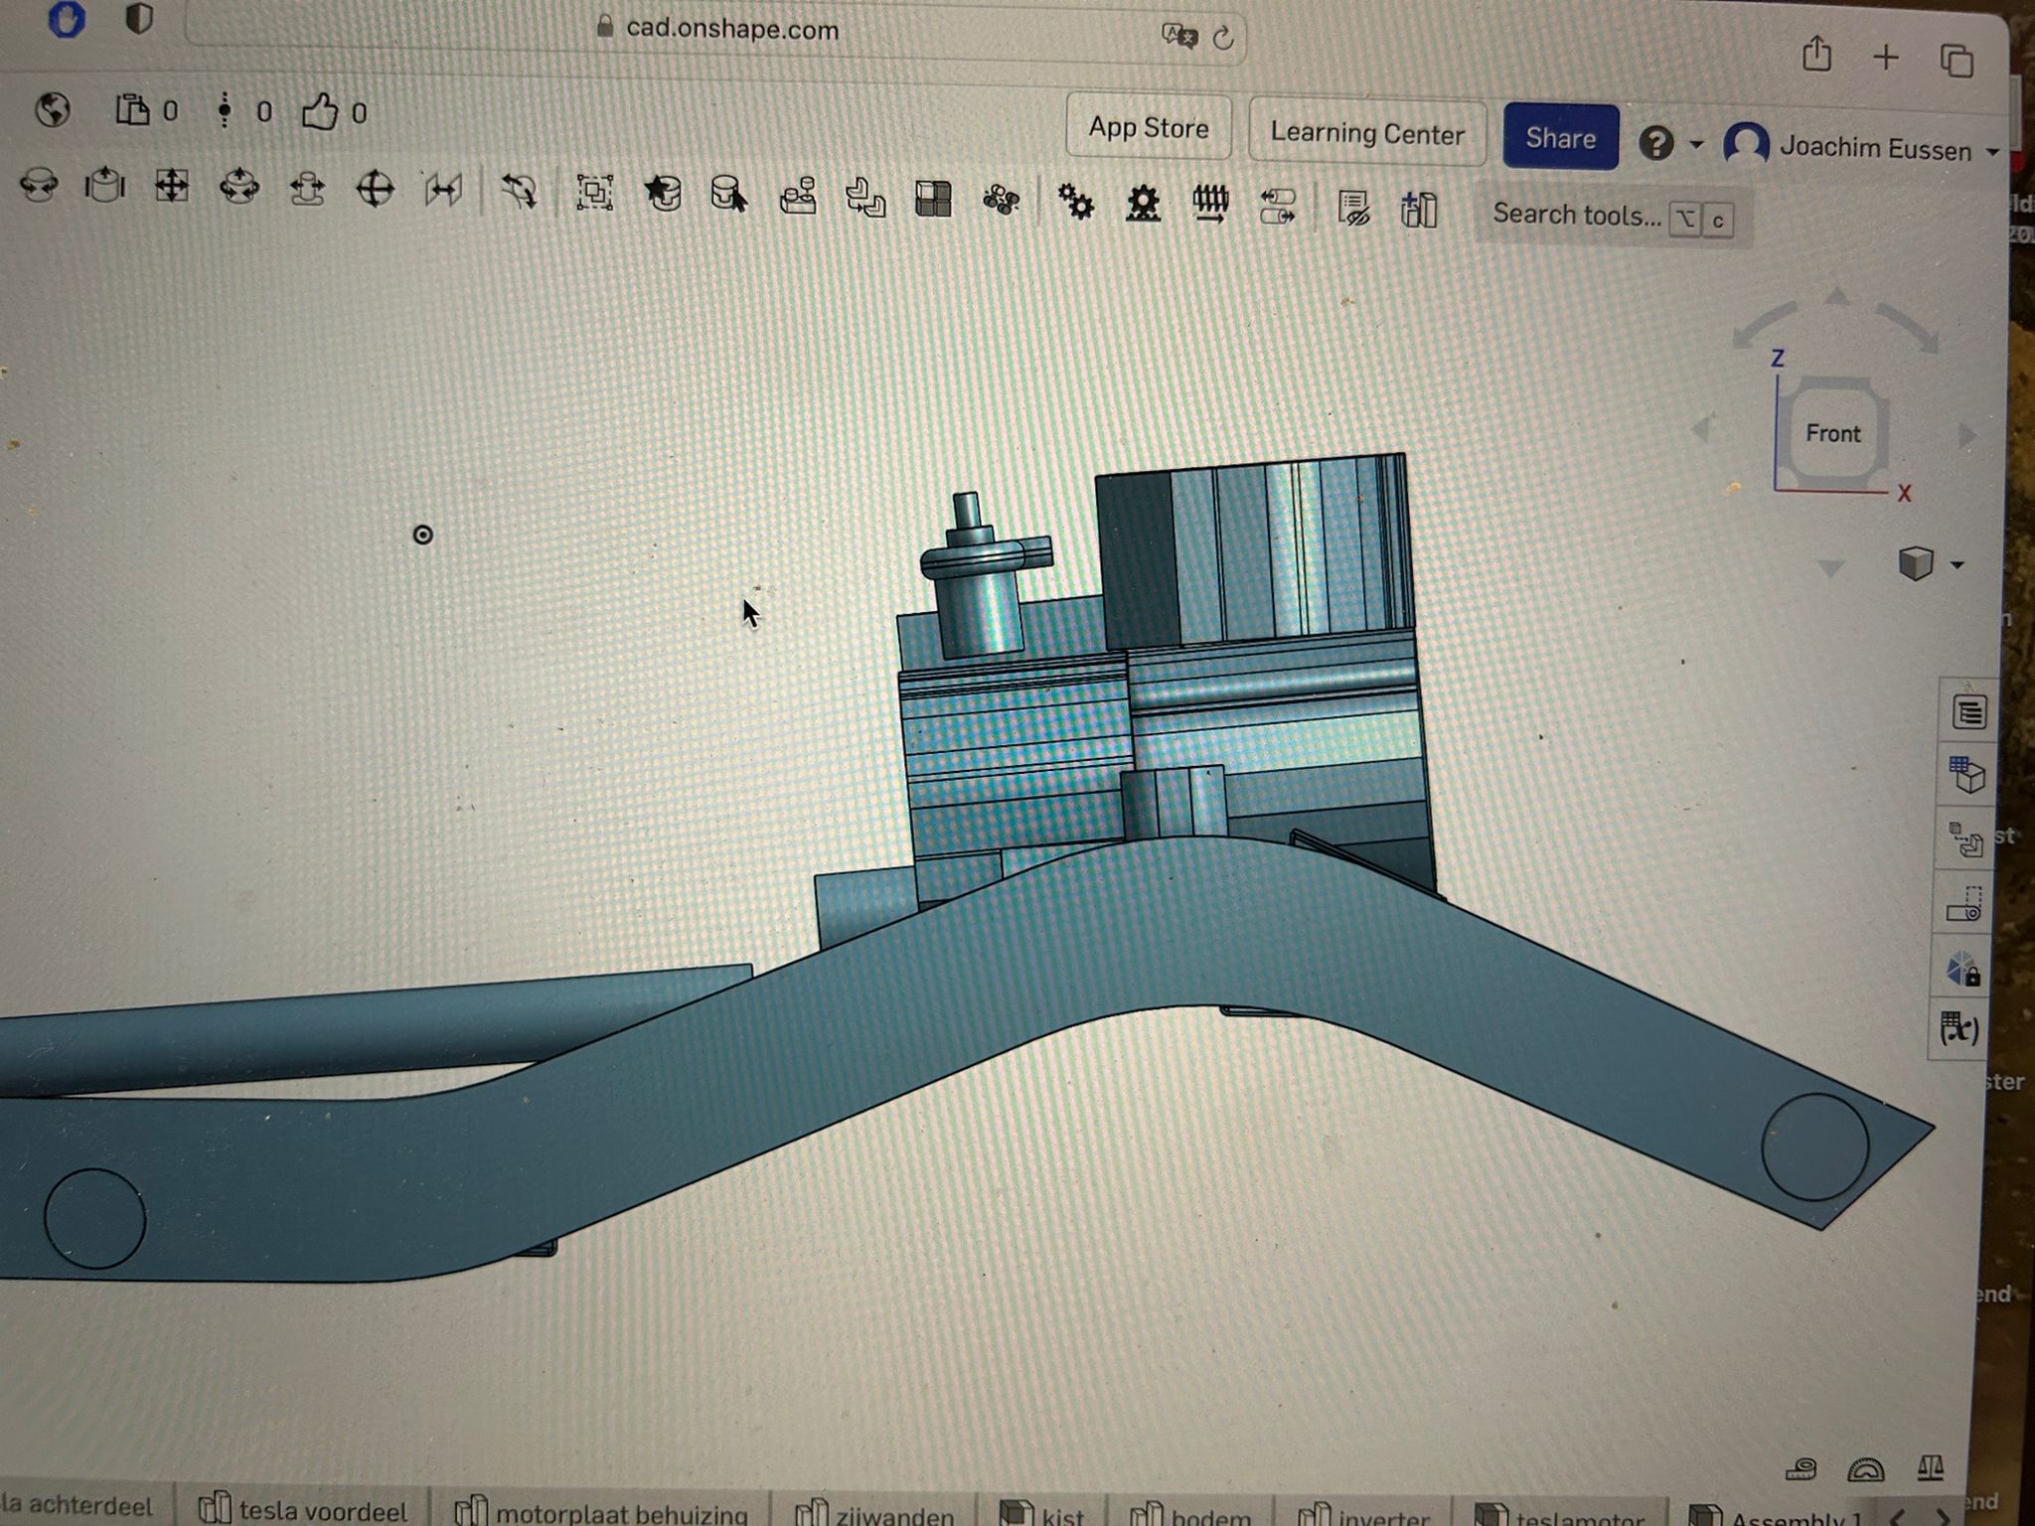Click the Mass properties scale icon
Viewport: 2035px width, 1526px height.
click(1930, 1467)
